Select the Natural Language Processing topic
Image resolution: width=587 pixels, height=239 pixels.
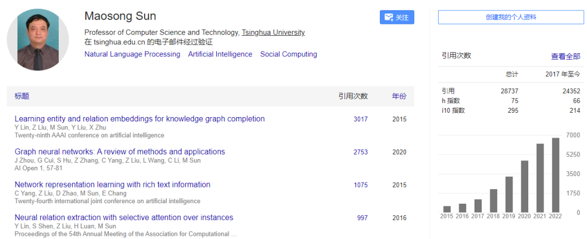point(132,54)
